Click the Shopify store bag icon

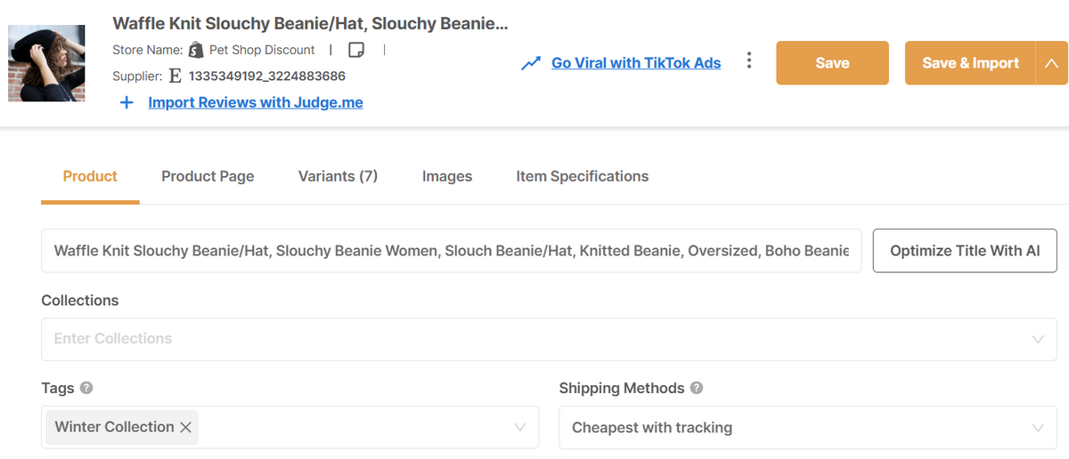tap(196, 50)
